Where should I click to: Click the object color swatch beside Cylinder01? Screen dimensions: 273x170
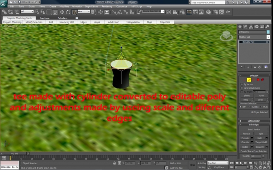coord(268,32)
